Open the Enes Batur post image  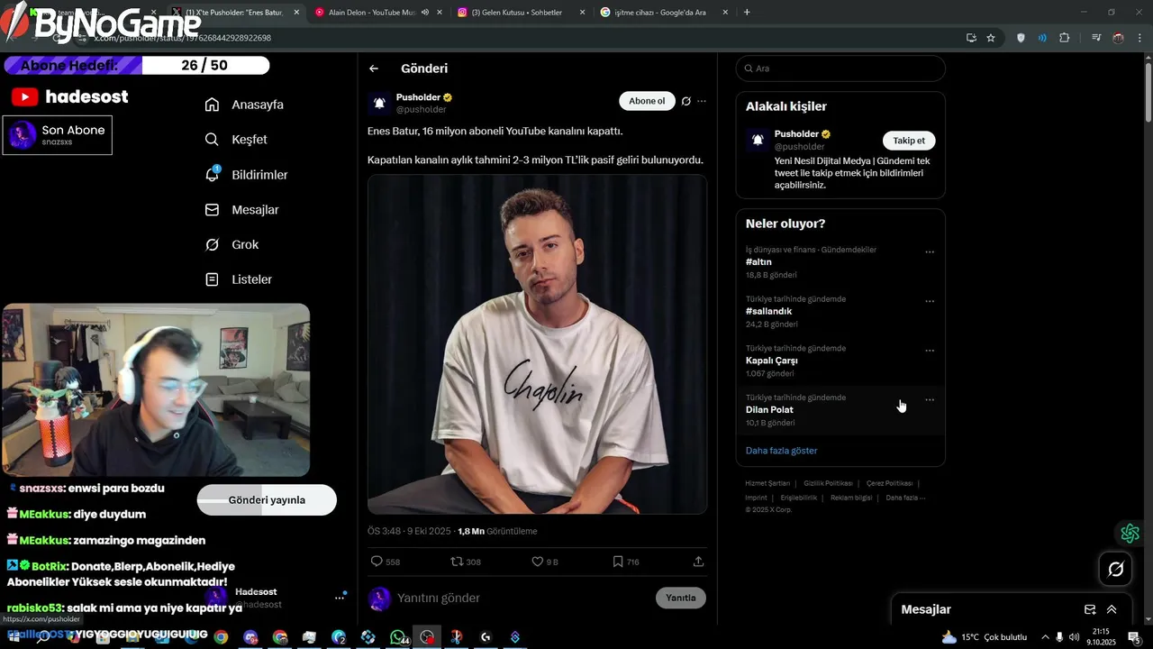(x=537, y=344)
